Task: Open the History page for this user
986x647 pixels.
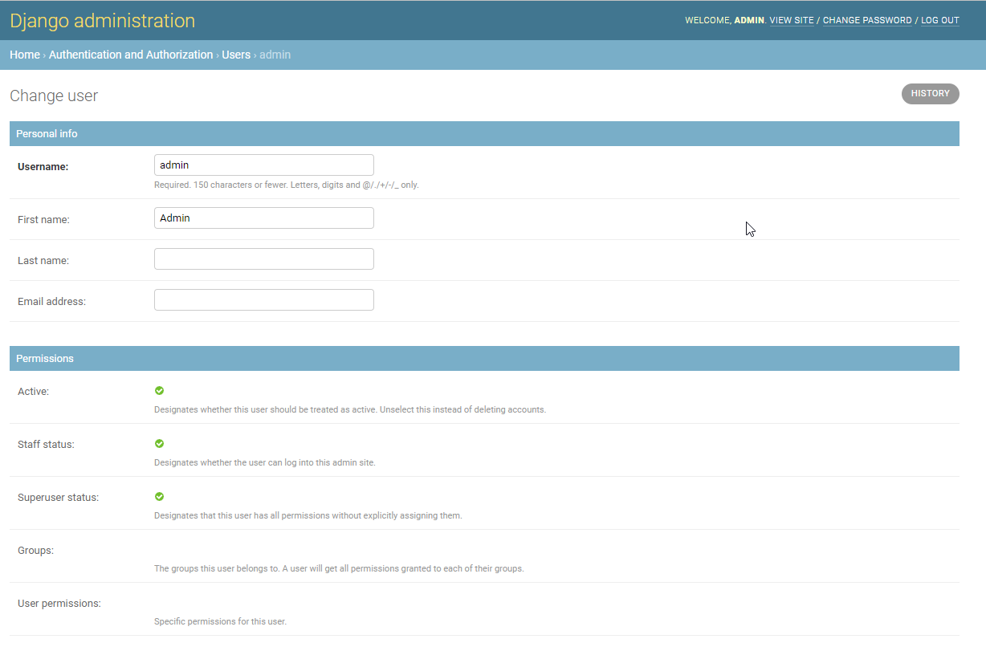Action: pos(930,94)
